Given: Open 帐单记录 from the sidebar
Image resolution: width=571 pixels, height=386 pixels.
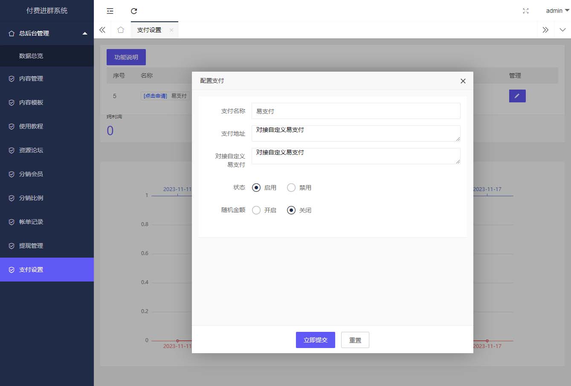Looking at the screenshot, I should (30, 222).
